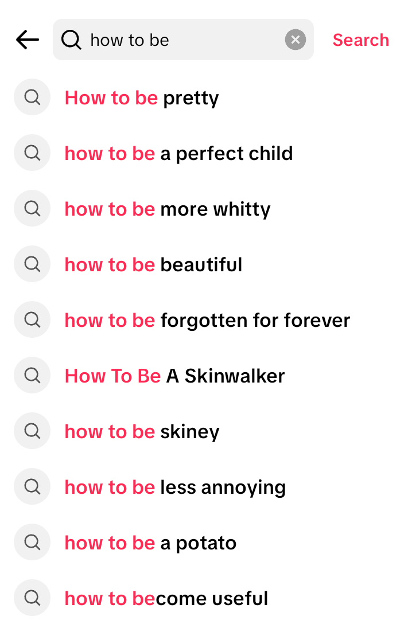Screen dimensions: 408x628
Task: Click search icon next to 'a perfect child'
Action: [32, 153]
